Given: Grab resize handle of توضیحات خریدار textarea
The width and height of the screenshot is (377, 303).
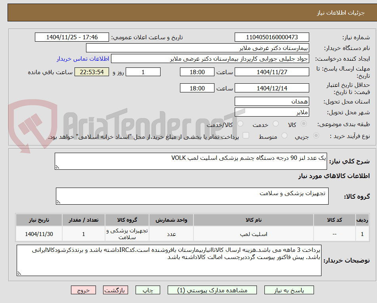Looking at the screenshot, I should click(19, 273).
